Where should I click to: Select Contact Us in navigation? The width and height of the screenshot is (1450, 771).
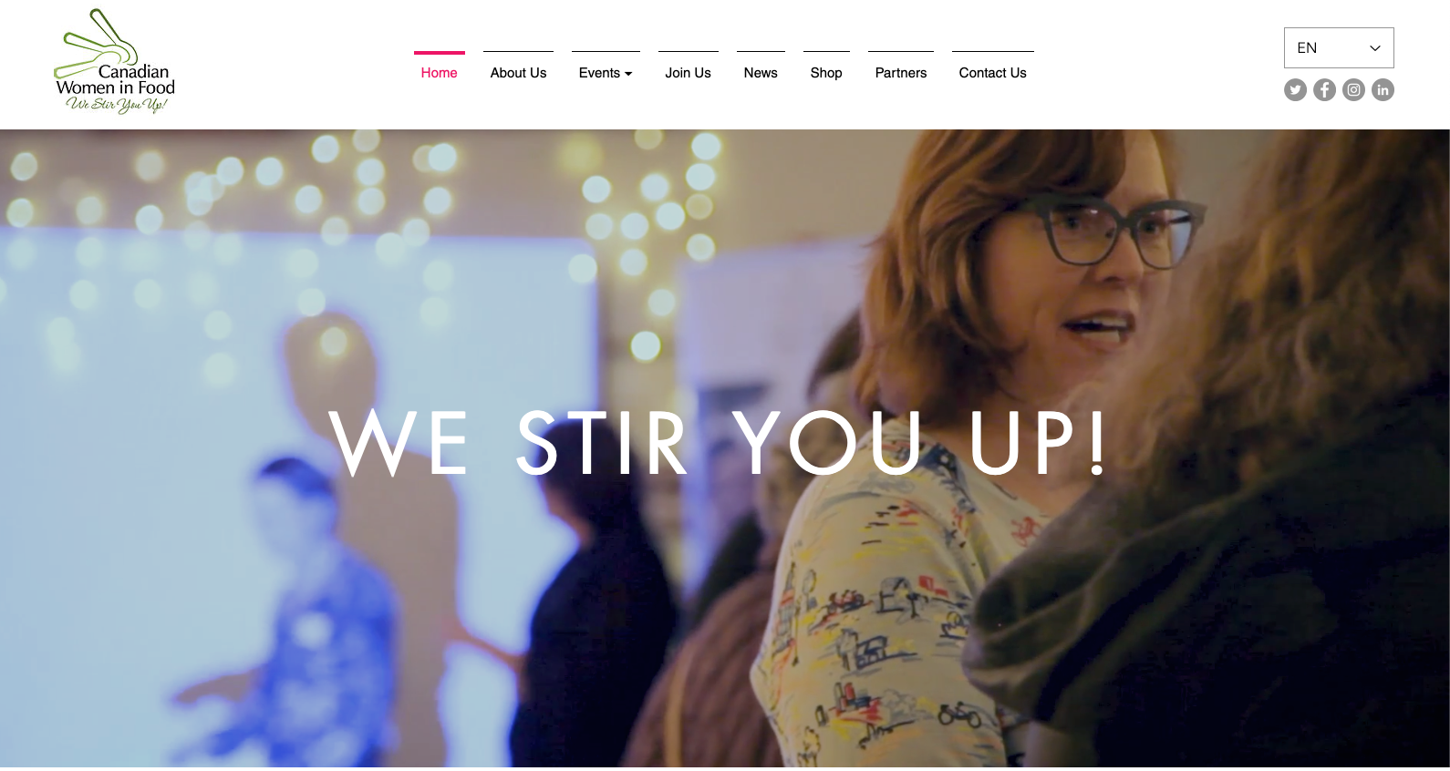click(992, 72)
